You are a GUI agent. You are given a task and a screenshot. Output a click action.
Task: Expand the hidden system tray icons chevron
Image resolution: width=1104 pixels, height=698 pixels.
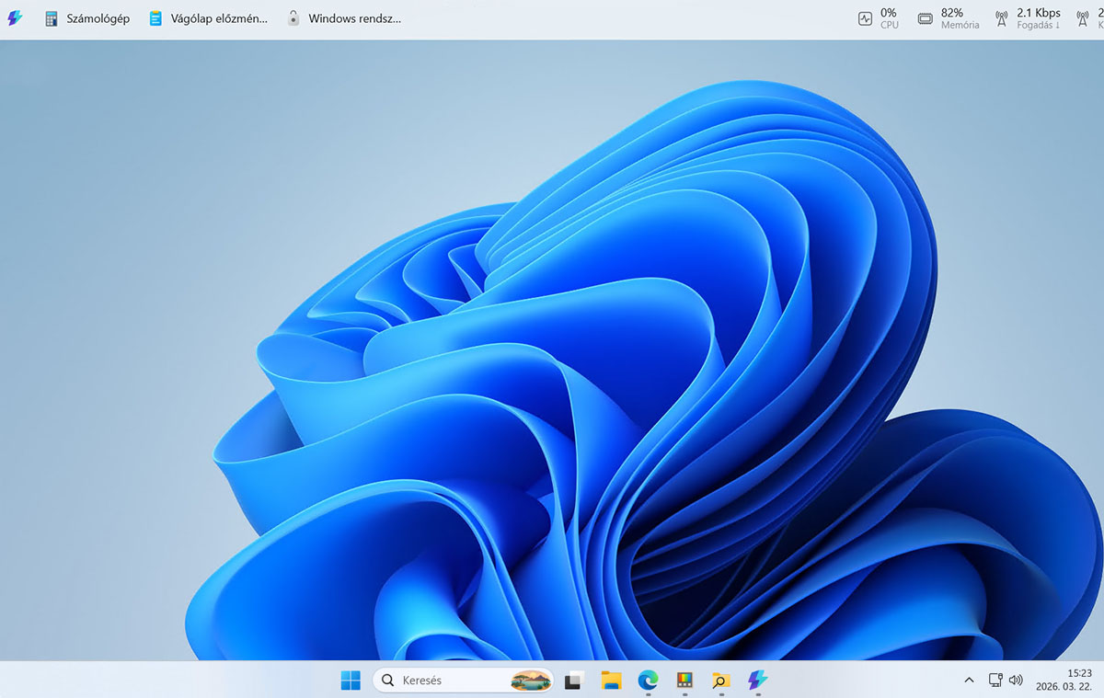969,681
